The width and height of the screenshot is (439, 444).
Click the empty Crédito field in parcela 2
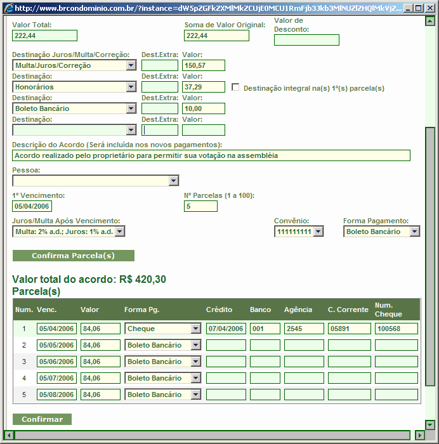tap(226, 345)
